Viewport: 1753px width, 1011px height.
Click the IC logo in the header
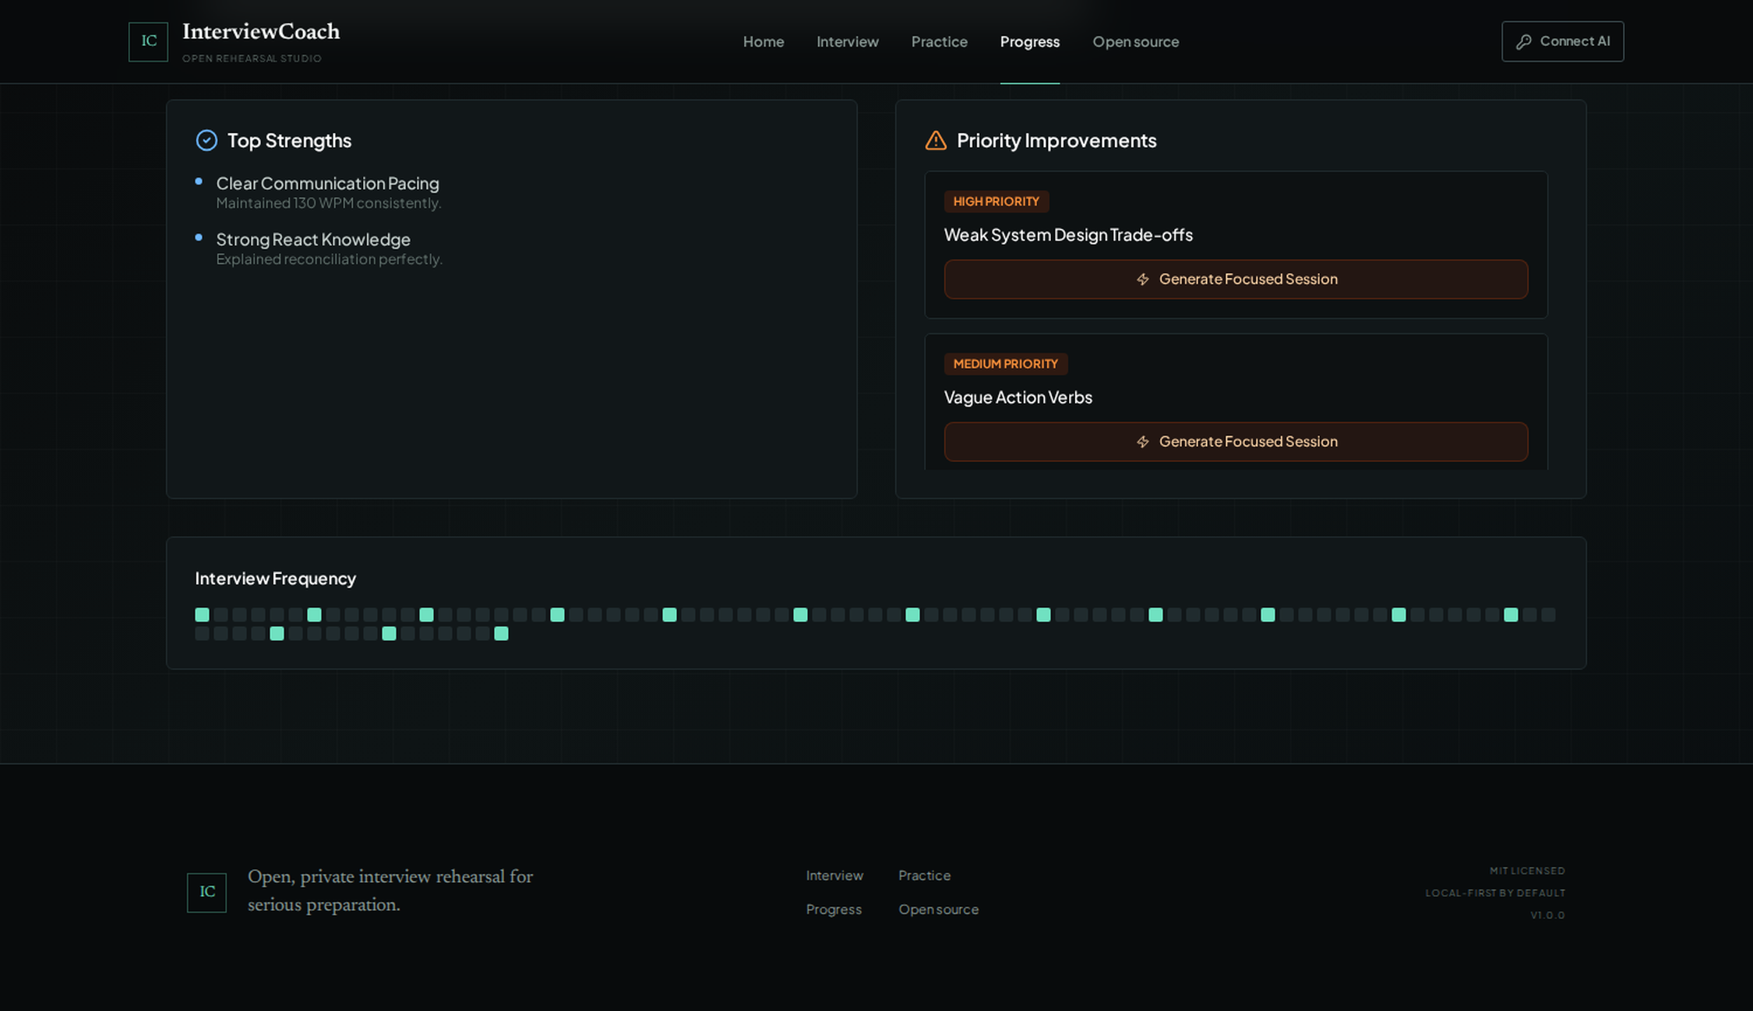pyautogui.click(x=148, y=41)
